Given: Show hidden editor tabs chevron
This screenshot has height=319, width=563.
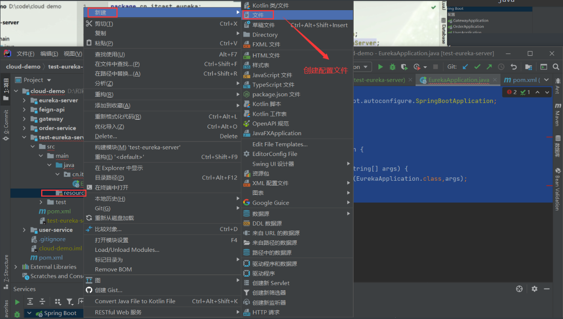Looking at the screenshot, I should tap(547, 80).
